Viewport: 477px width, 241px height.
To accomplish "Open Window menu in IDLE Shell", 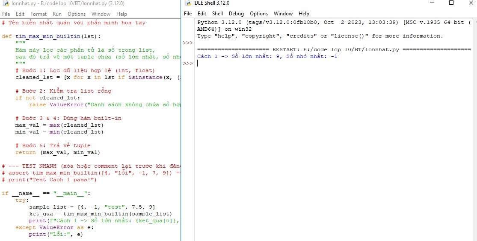I will click(283, 14).
